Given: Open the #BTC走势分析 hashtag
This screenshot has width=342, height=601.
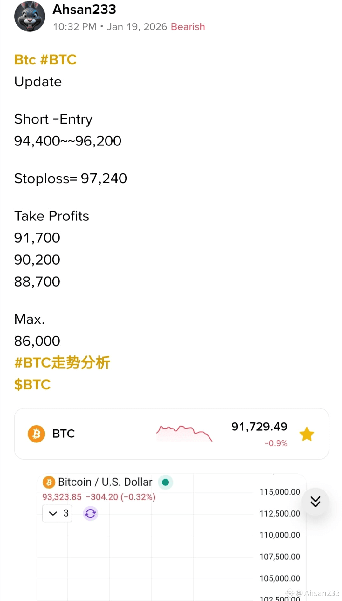Looking at the screenshot, I should pyautogui.click(x=62, y=362).
